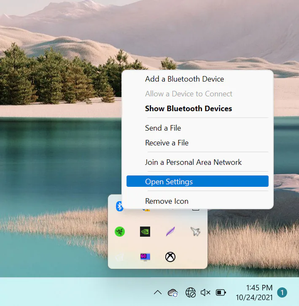The width and height of the screenshot is (299, 306).
Task: Click the Bluetooth tray icon
Action: pyautogui.click(x=119, y=206)
